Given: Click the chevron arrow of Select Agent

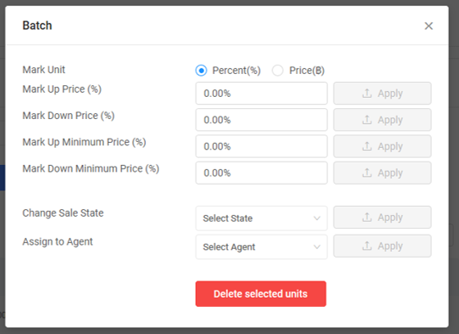Looking at the screenshot, I should (316, 247).
